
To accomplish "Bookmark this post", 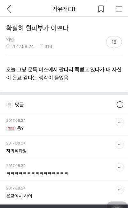I will point(101,9).
